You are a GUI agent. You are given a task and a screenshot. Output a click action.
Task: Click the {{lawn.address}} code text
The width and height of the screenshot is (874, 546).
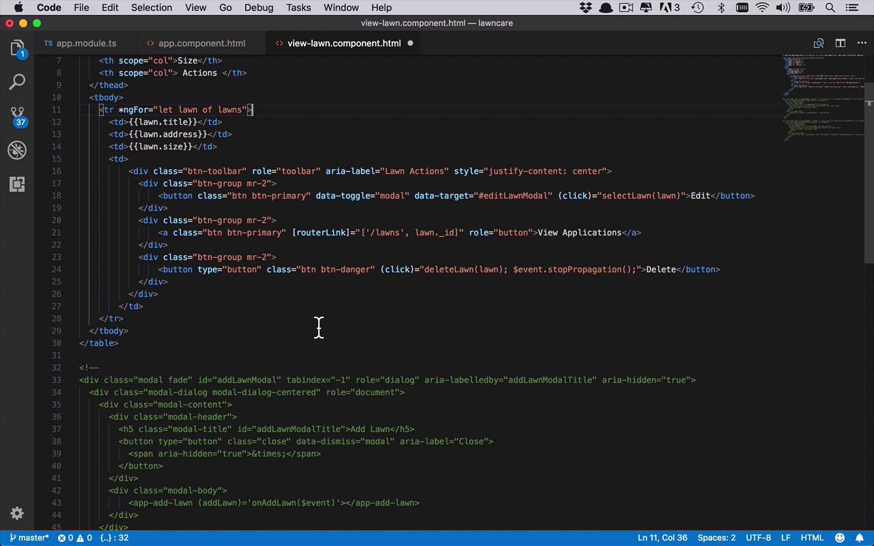point(168,134)
